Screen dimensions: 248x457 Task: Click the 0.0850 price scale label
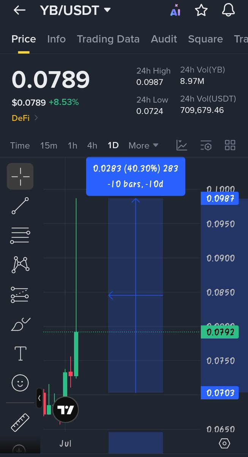(x=221, y=292)
